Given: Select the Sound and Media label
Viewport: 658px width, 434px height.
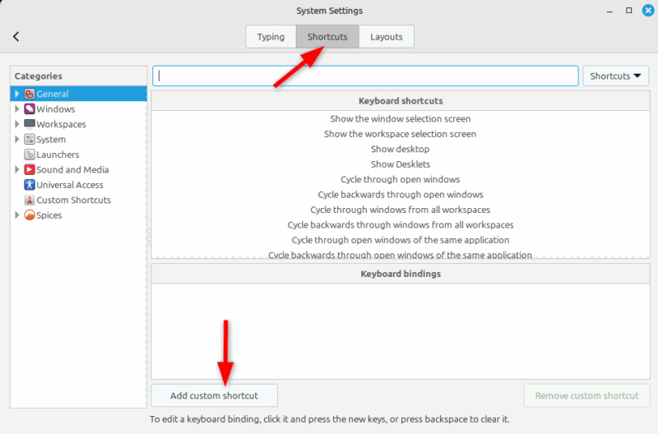Looking at the screenshot, I should (x=72, y=169).
